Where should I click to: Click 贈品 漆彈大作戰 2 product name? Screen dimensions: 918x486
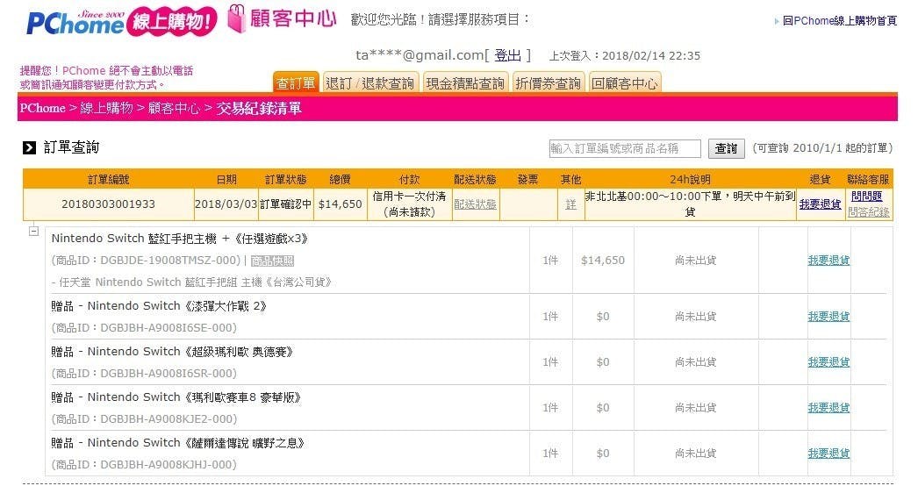point(159,306)
